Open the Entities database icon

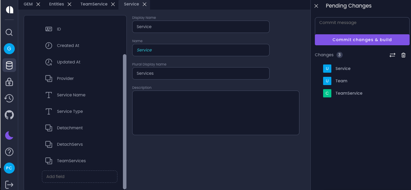[9, 65]
